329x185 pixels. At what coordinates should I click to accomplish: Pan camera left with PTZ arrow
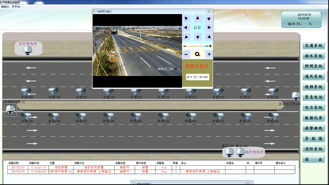(x=186, y=27)
